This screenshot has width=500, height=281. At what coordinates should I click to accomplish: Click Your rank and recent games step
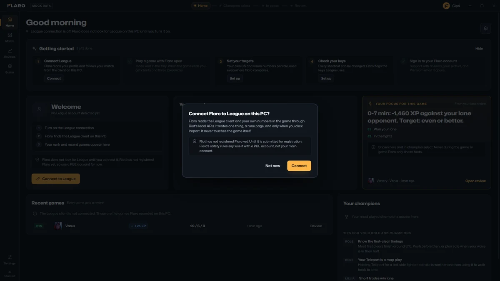pyautogui.click(x=77, y=144)
